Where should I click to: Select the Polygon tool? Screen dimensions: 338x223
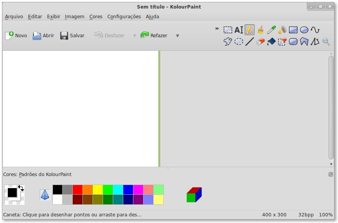point(304,41)
